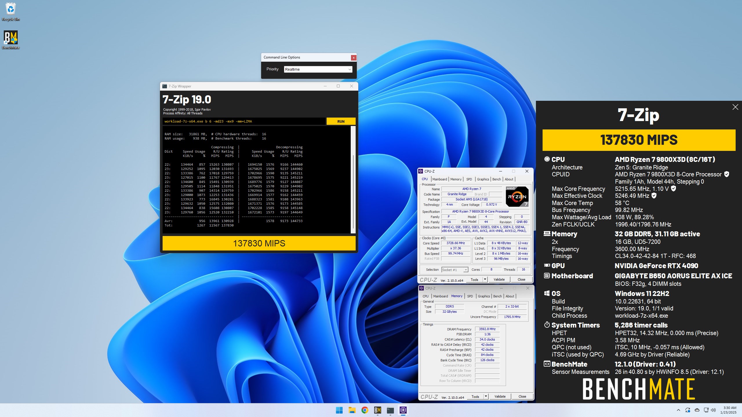
Task: Open the Priority Realtime dropdown
Action: click(x=318, y=69)
